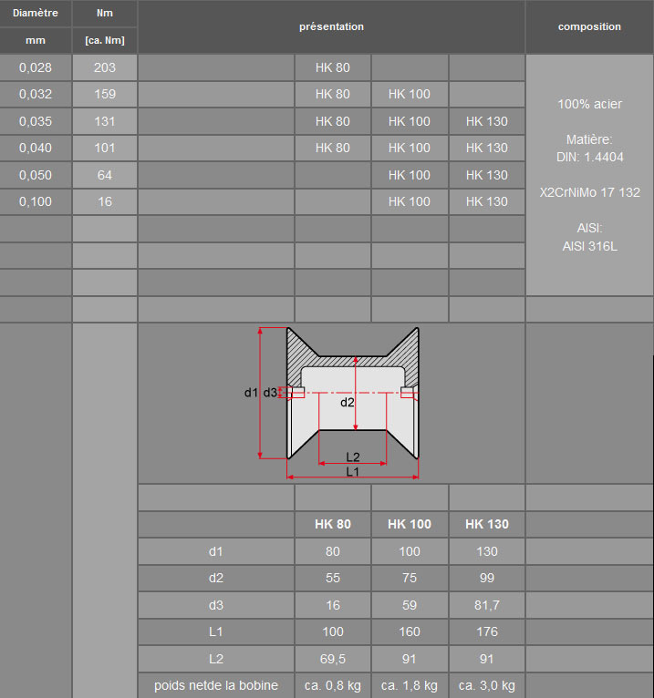This screenshot has height=698, width=654.
Task: Click the "100% acier" composition text
Action: [x=589, y=104]
